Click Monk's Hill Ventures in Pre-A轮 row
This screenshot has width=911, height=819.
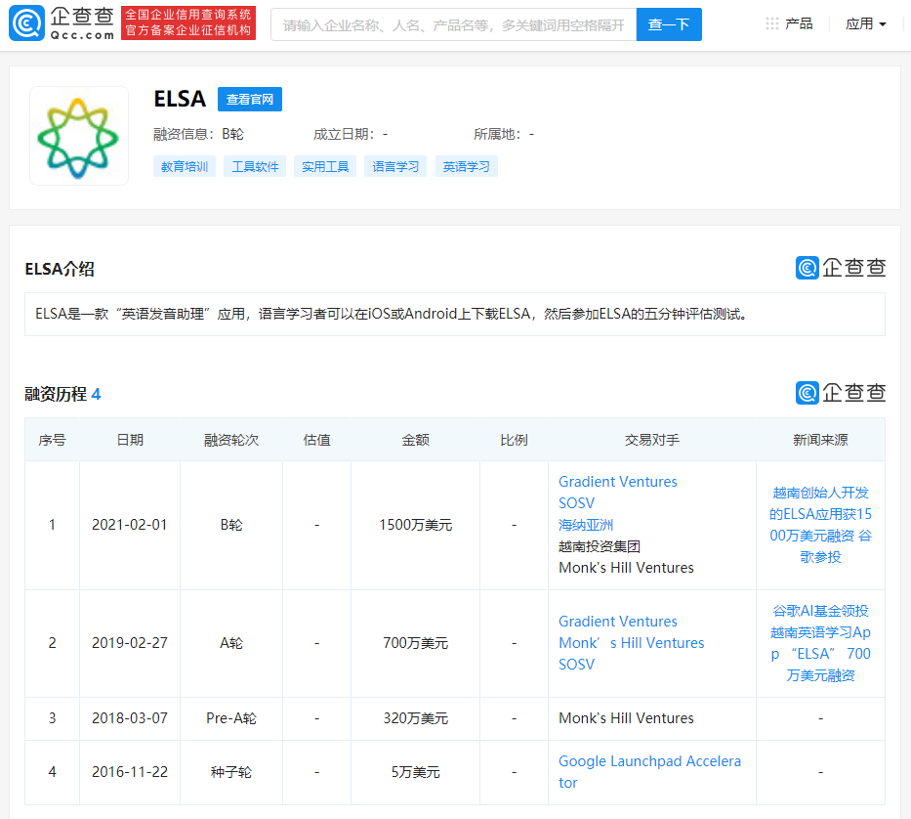pos(626,718)
